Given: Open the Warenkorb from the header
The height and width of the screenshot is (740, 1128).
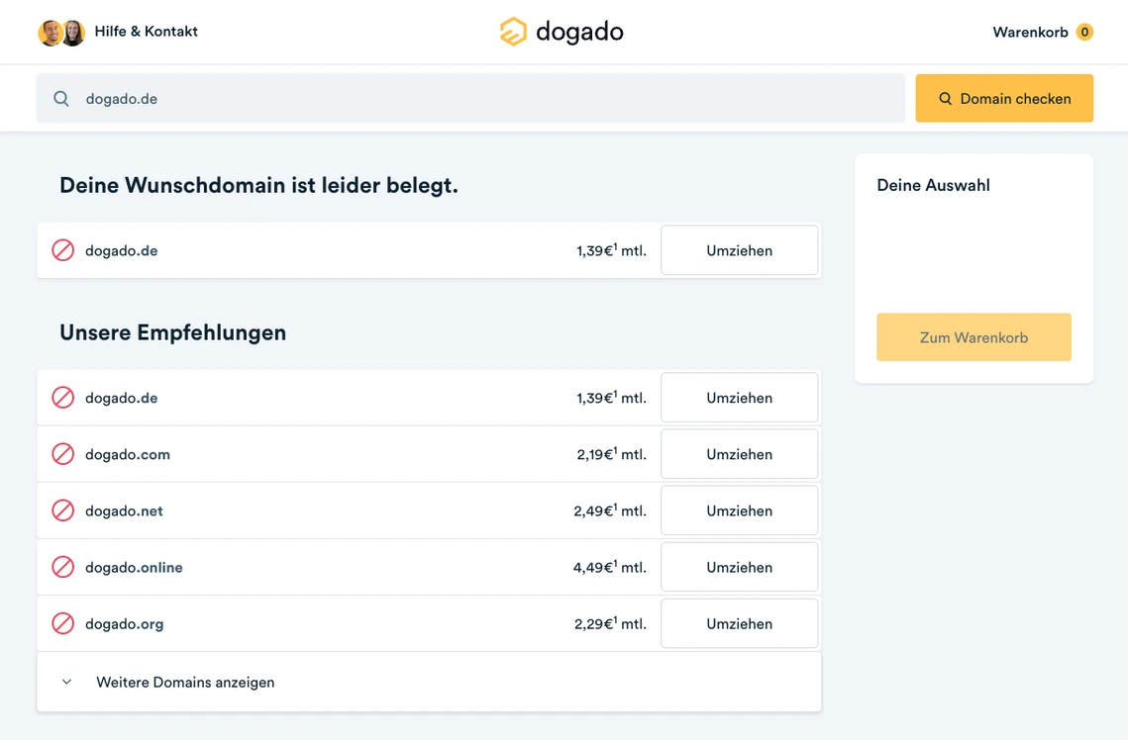Looking at the screenshot, I should pos(1030,31).
